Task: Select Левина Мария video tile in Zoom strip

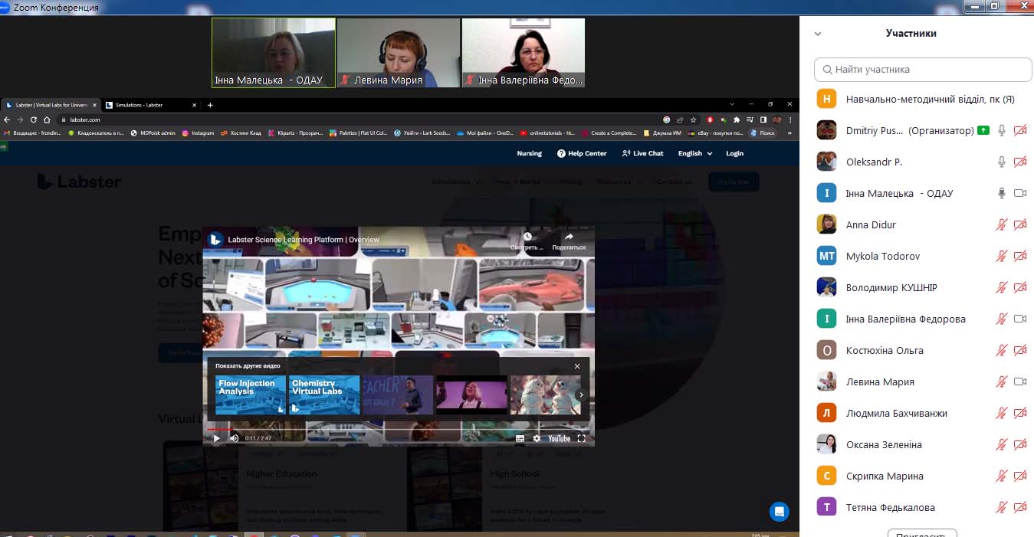Action: (399, 53)
